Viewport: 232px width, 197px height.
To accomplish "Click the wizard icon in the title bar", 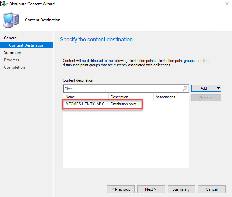I will coord(4,4).
